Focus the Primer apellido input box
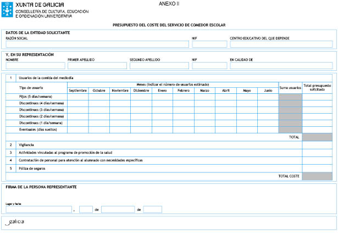Viewport: 338px width, 241px height. (96, 66)
